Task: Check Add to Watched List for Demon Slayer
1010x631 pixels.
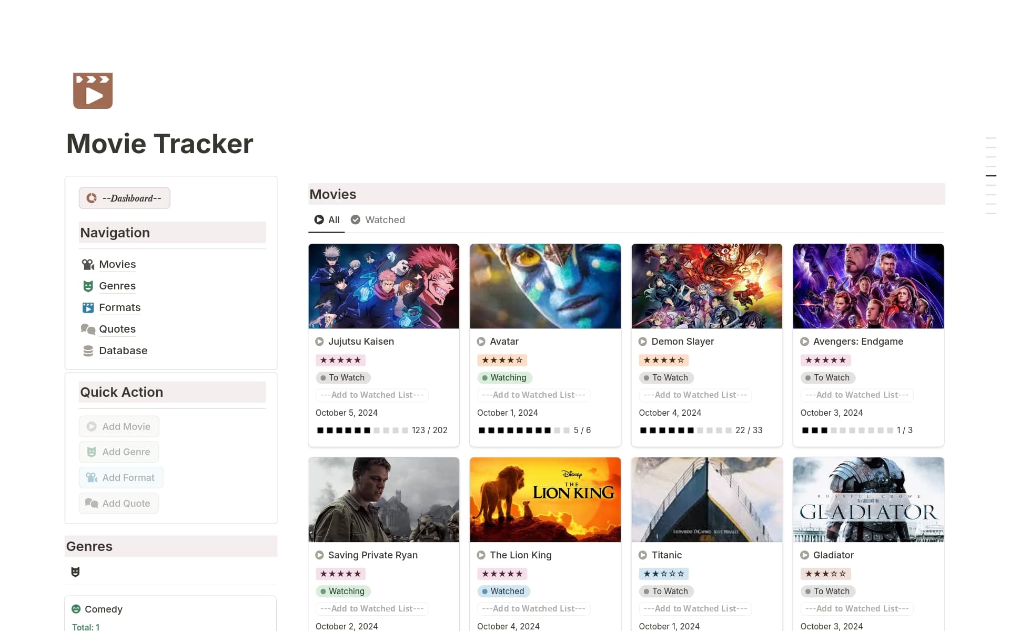Action: pyautogui.click(x=695, y=395)
